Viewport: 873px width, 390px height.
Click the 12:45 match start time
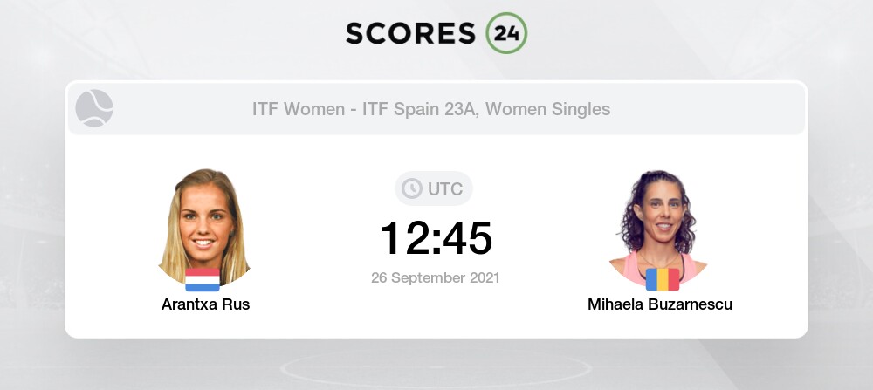coord(436,239)
